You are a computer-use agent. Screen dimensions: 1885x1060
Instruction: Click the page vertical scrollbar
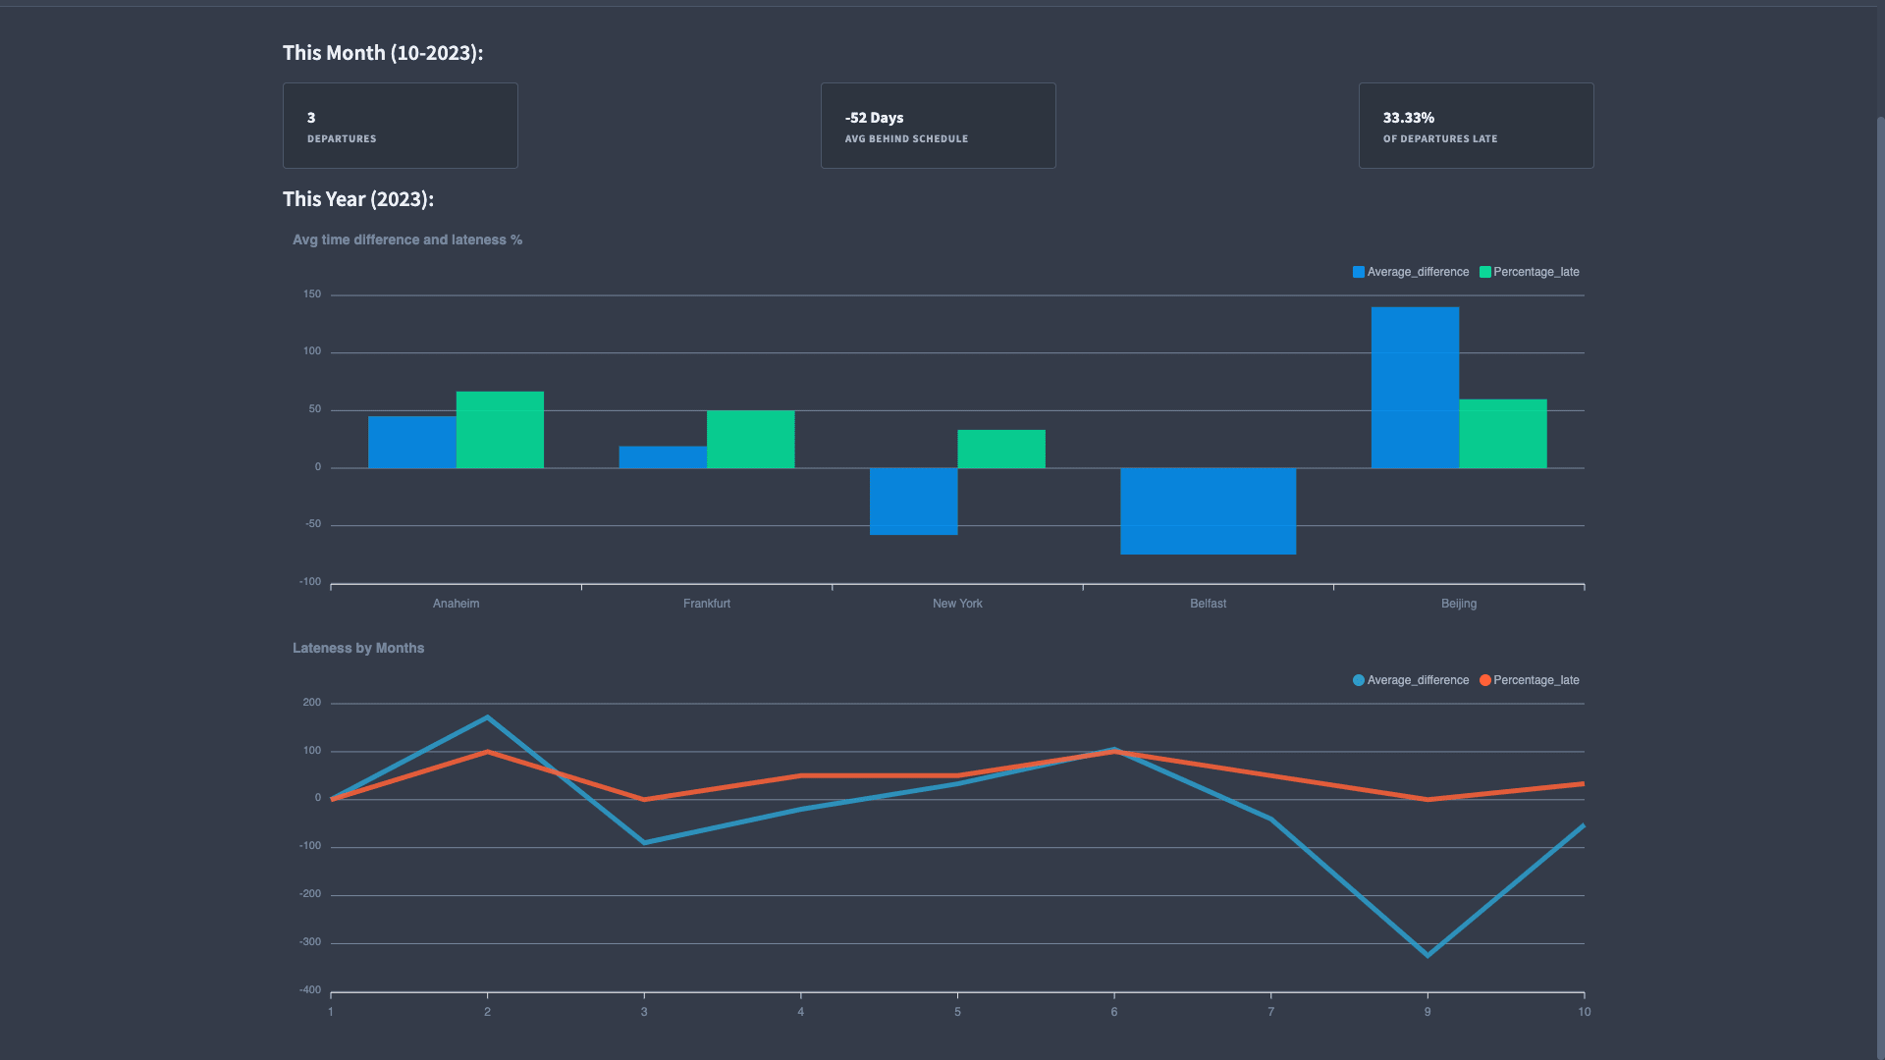[1880, 589]
